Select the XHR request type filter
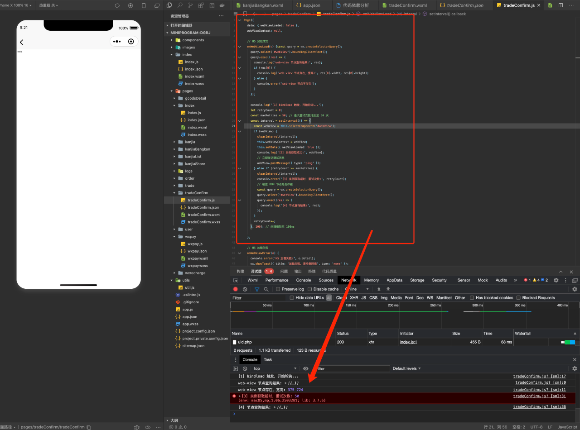 click(354, 298)
